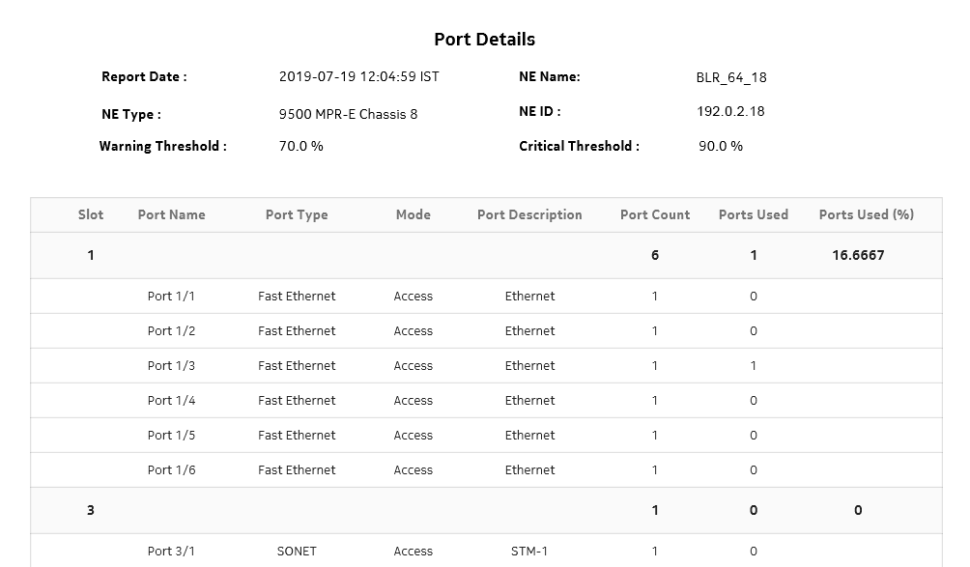Click the 16.6667 ports used percentage
This screenshot has width=970, height=567.
(858, 256)
